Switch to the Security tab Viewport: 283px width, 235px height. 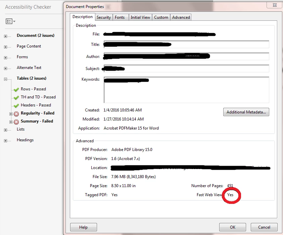(x=104, y=17)
